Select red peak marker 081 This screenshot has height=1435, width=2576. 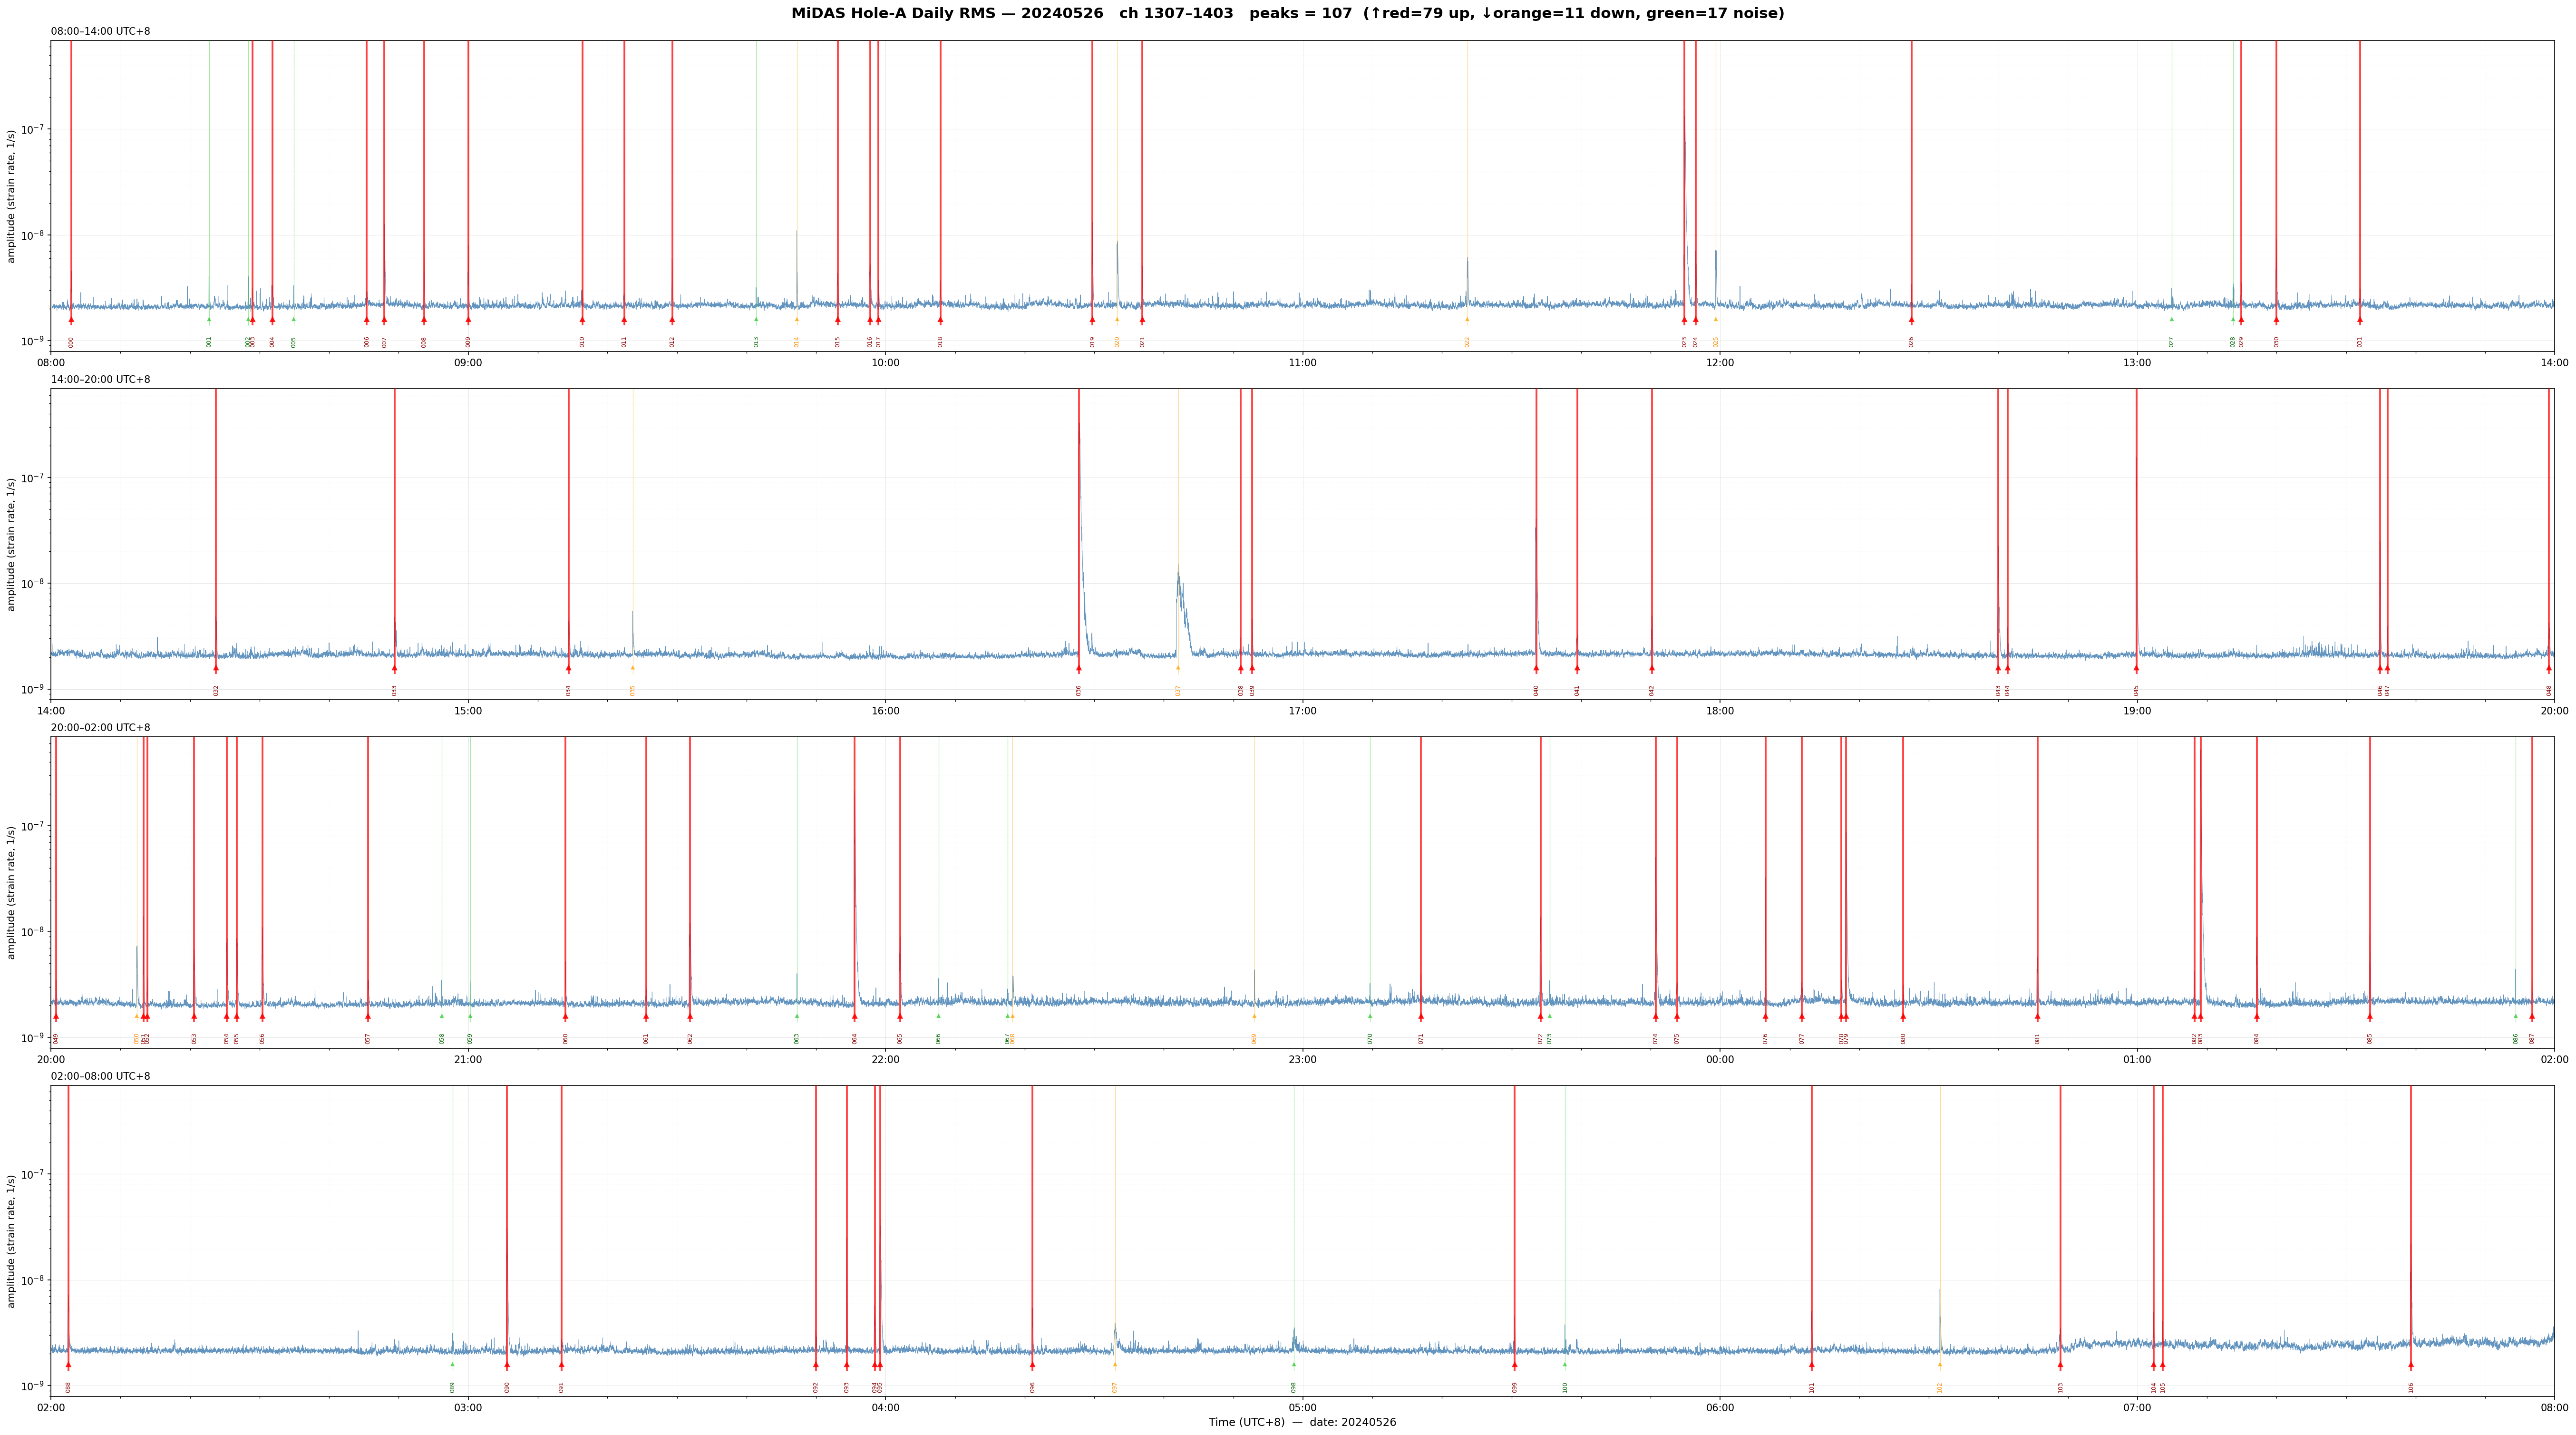click(2037, 1016)
